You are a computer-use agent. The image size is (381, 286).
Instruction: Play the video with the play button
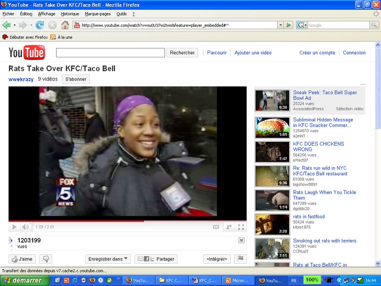(14, 227)
